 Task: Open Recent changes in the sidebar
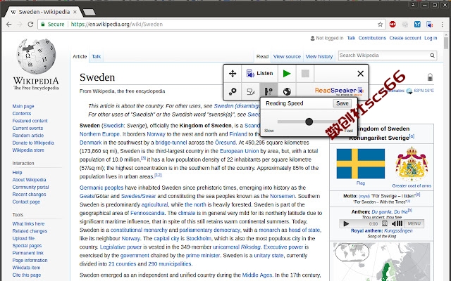pos(29,195)
